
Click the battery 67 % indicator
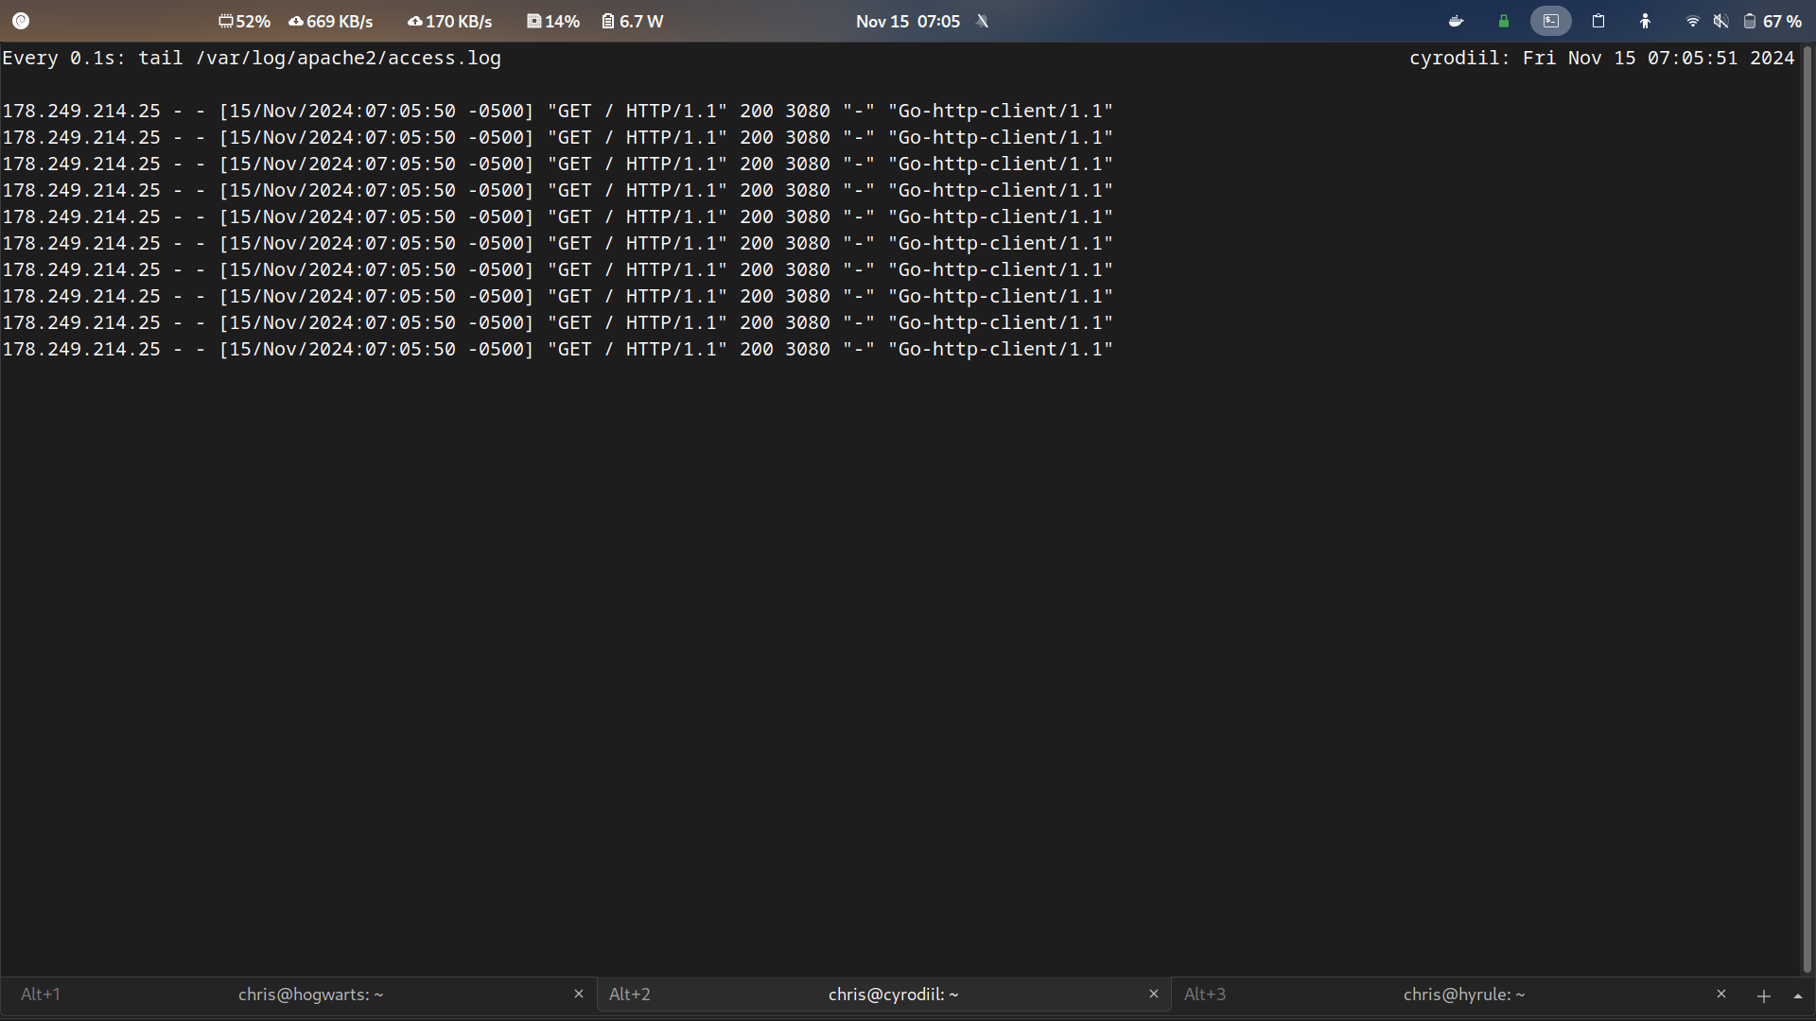[x=1772, y=21]
